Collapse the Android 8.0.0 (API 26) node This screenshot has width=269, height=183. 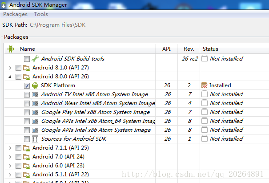(10, 77)
